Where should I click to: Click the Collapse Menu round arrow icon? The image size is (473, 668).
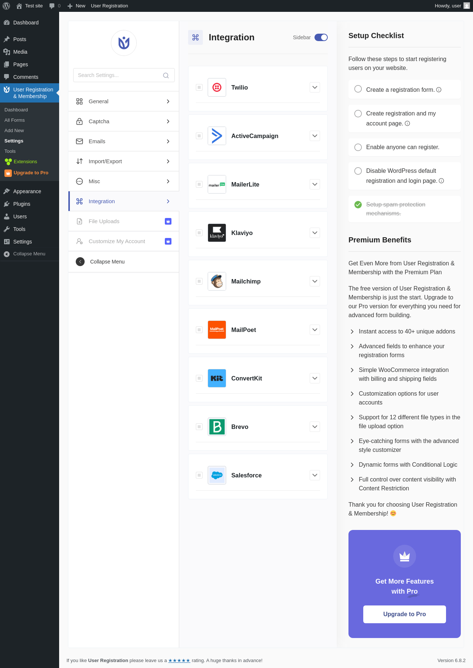coord(80,262)
